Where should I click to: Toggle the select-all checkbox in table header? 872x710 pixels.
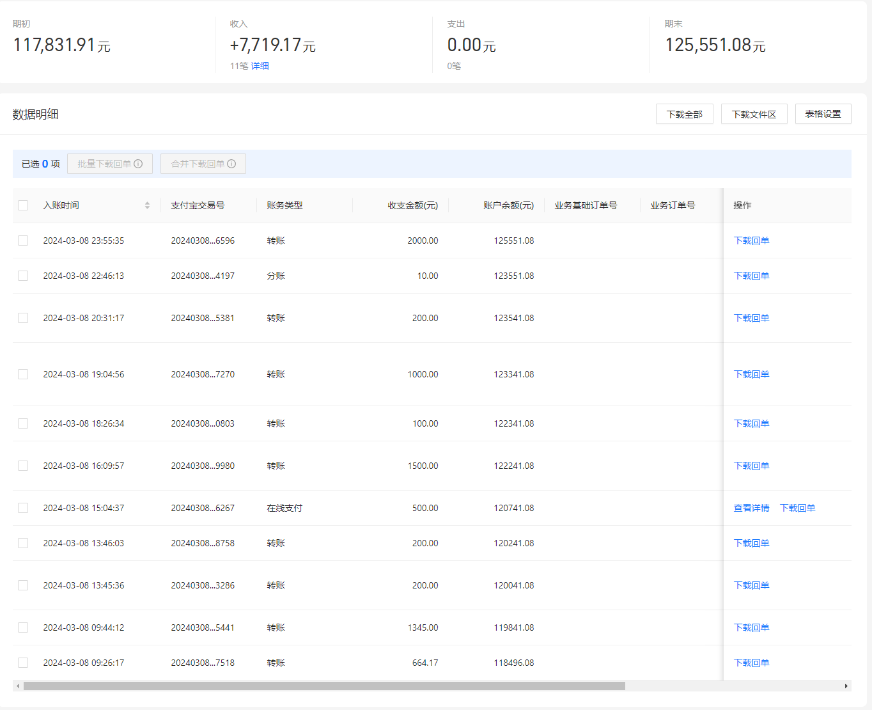[23, 205]
